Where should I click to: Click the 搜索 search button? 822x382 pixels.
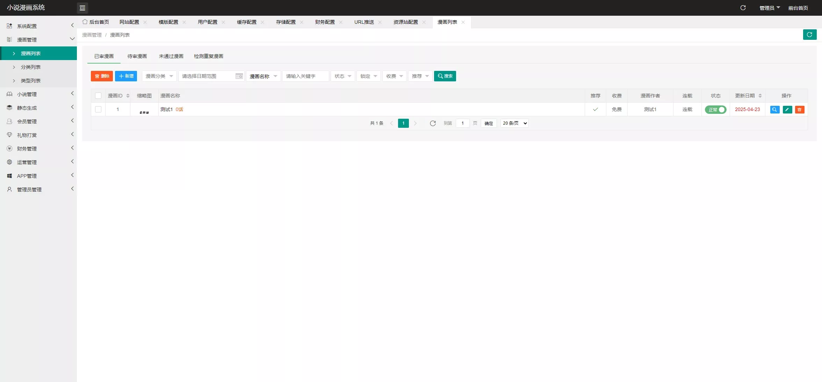[x=445, y=76]
